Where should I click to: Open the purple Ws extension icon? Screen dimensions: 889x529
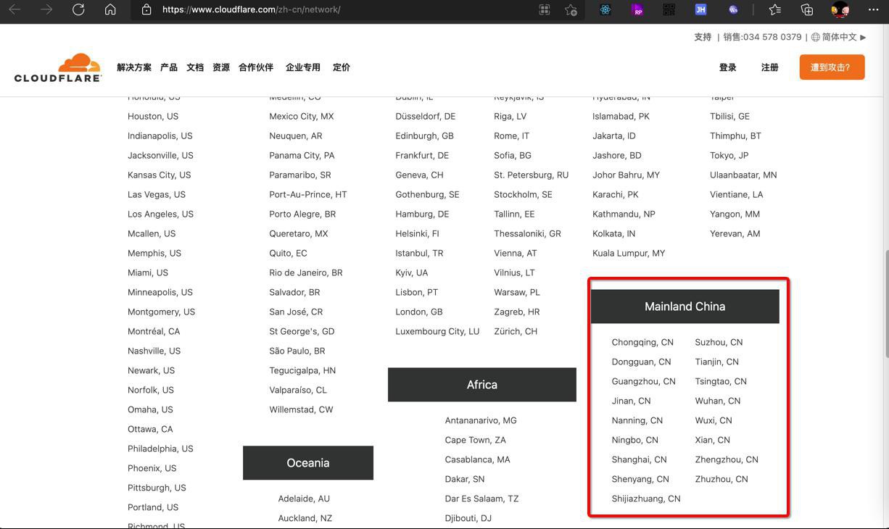click(x=733, y=9)
